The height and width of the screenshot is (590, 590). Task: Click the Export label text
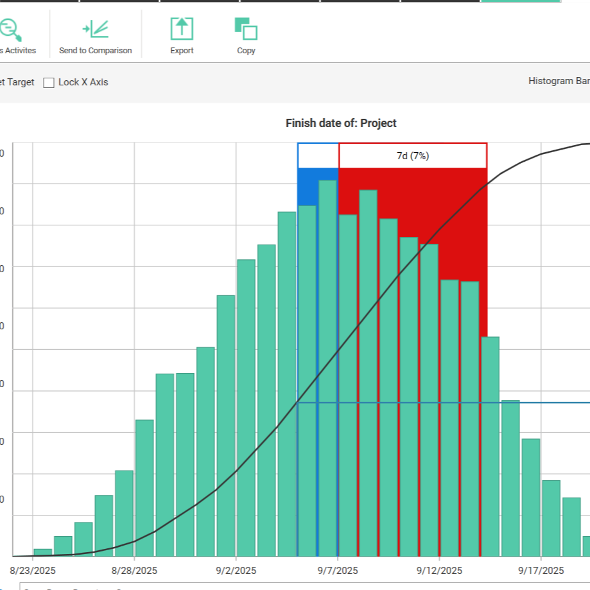(182, 51)
